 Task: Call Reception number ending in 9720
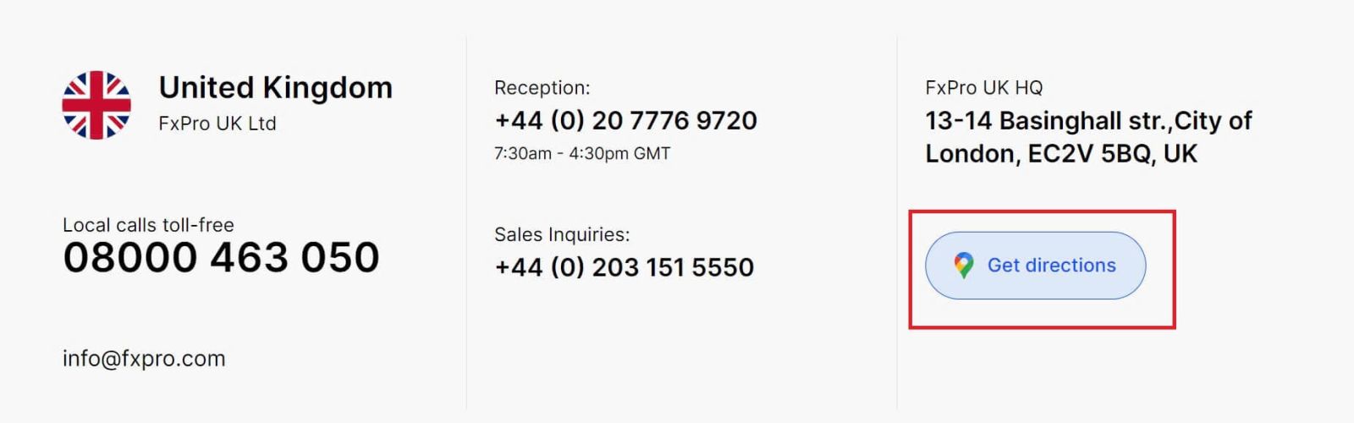pyautogui.click(x=625, y=121)
